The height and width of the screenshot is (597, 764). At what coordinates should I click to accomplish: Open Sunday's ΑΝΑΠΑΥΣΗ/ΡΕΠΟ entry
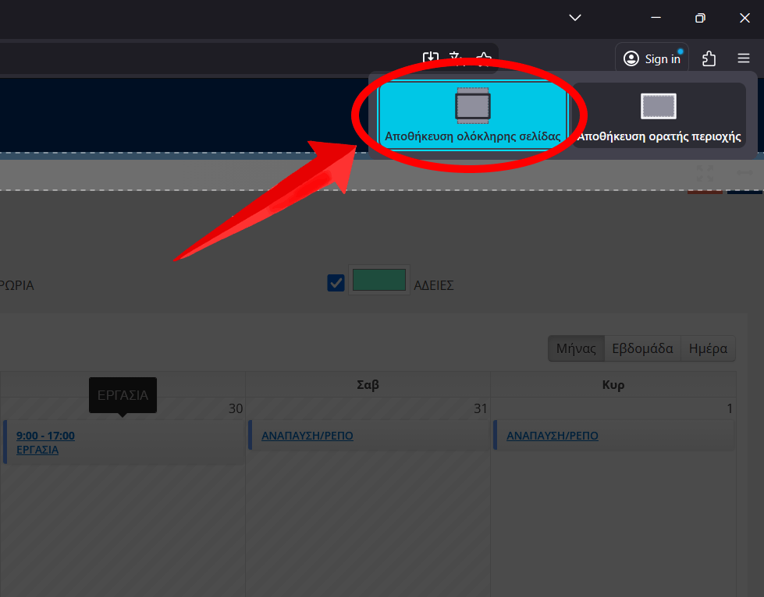tap(552, 436)
